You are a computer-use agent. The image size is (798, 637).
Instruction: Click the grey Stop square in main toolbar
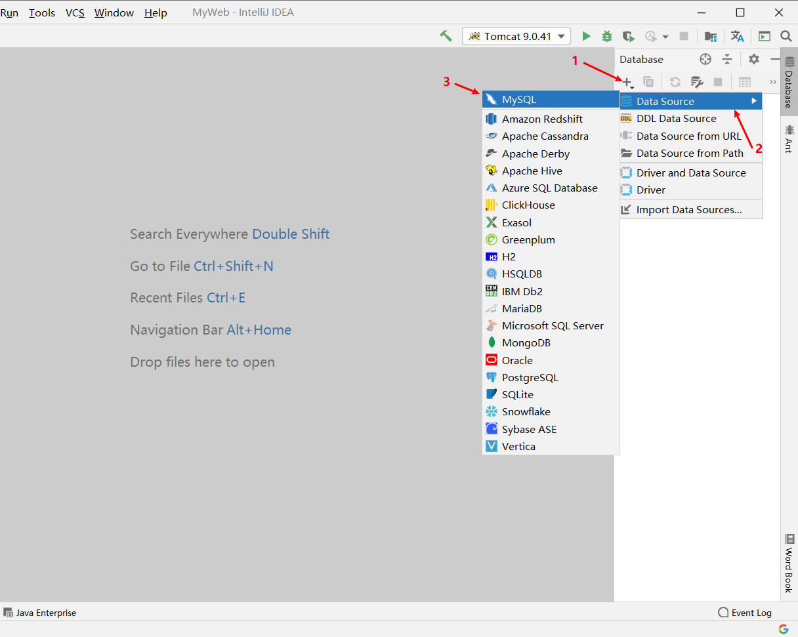point(684,36)
